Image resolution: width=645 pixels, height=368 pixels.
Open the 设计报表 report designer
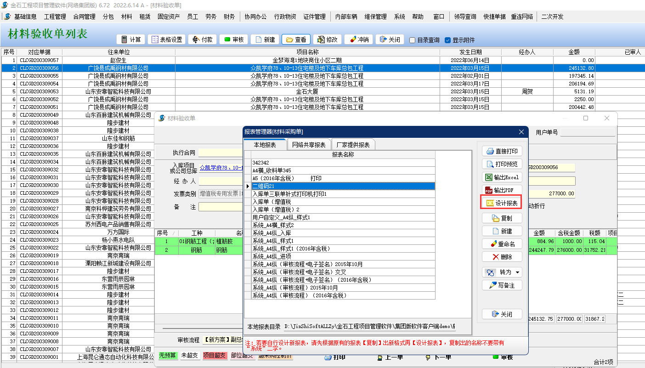(502, 203)
